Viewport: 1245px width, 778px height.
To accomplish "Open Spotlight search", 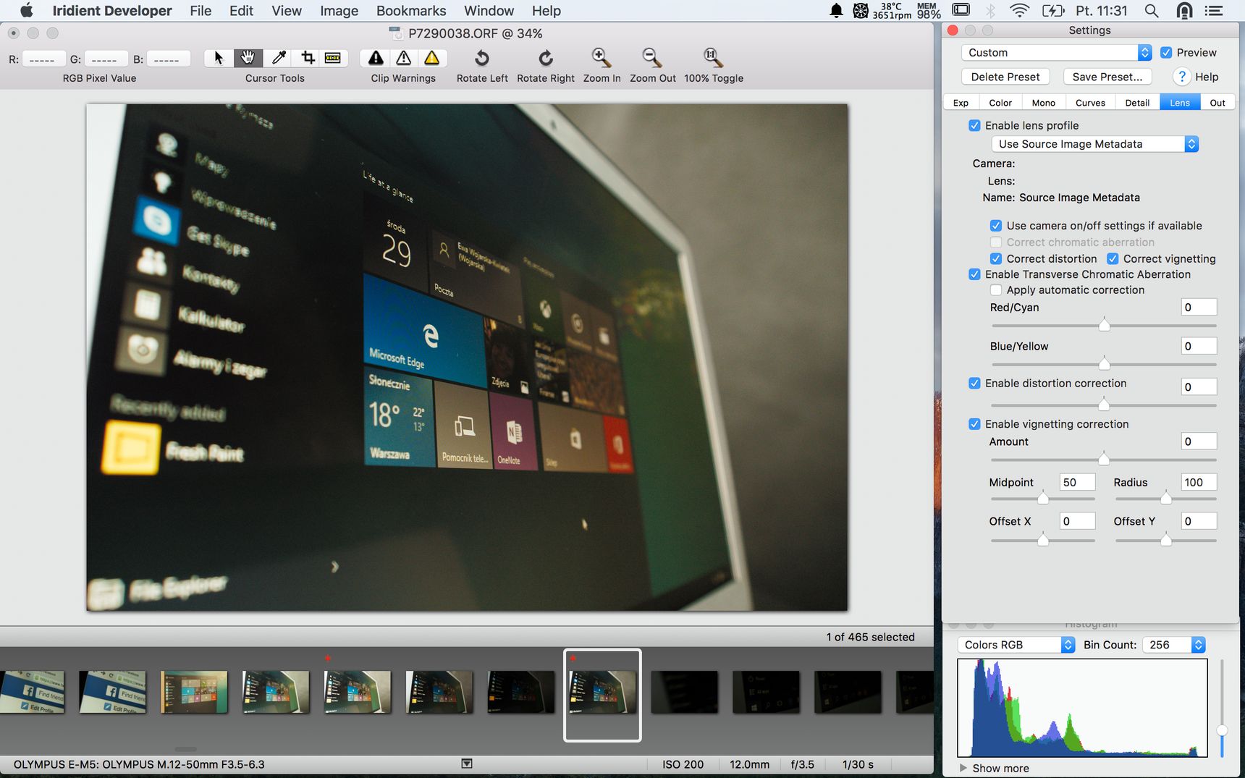I will pos(1151,10).
